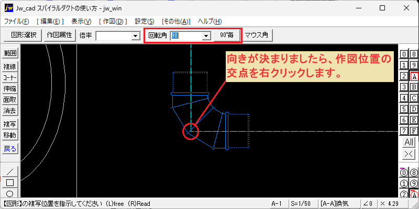Image resolution: width=419 pixels, height=209 pixels.
Task: Open the ファイル(F) menu
Action: [x=17, y=21]
